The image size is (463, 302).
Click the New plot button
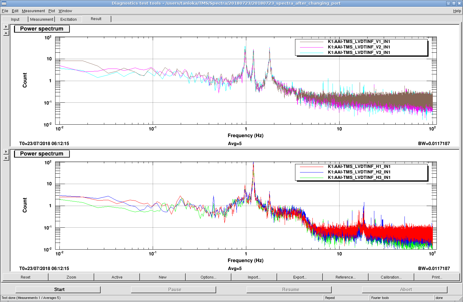pyautogui.click(x=163, y=277)
